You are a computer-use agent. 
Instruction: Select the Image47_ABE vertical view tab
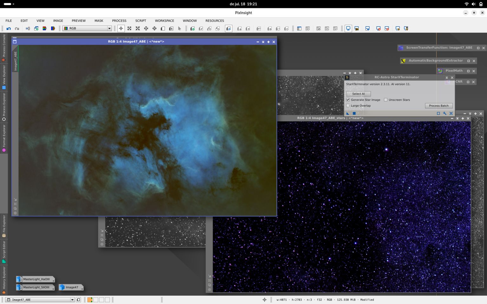(15, 60)
